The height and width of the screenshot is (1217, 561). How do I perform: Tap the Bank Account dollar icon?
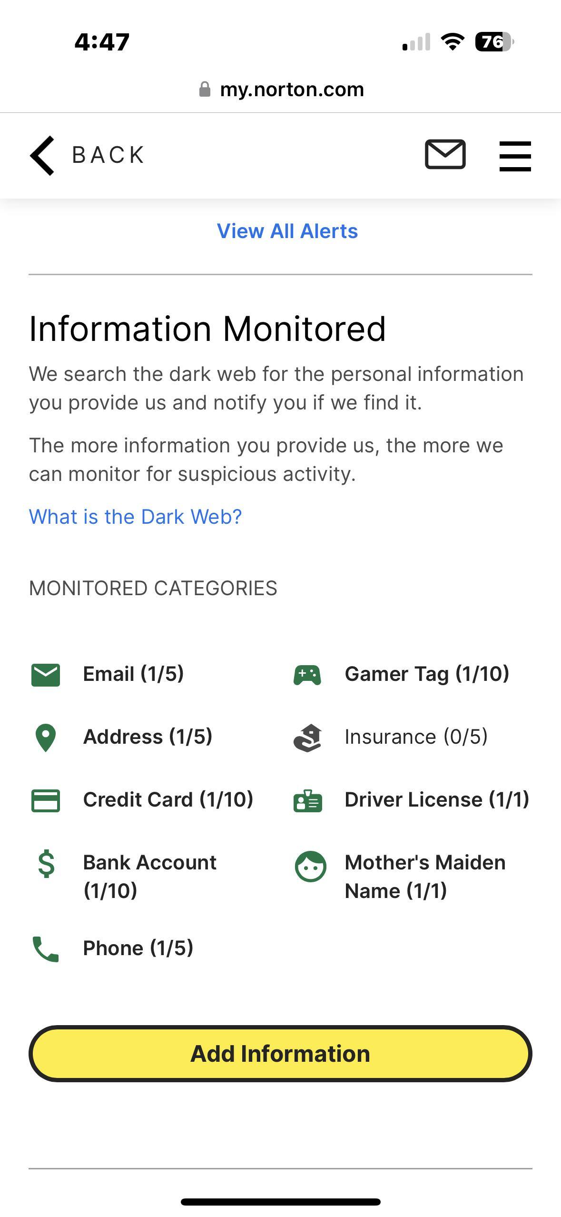pos(46,865)
